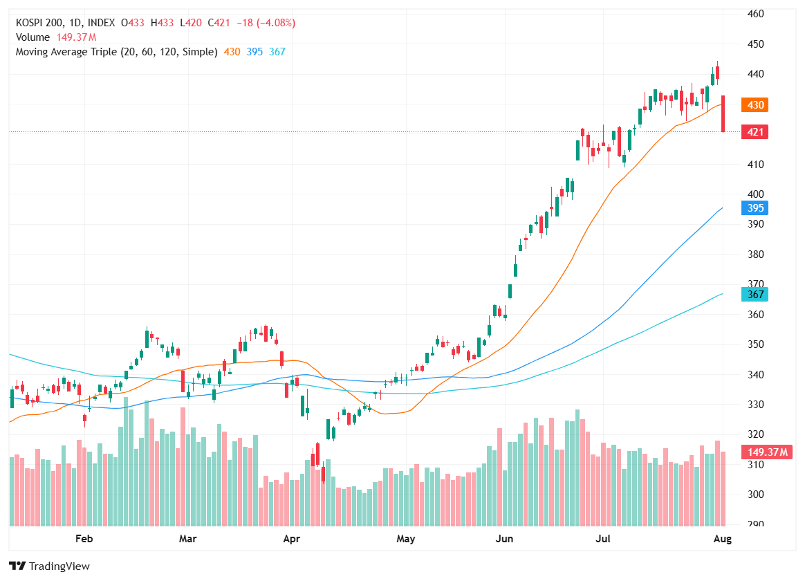805x581 pixels.
Task: Select the Volume indicator legend label
Action: tap(33, 37)
